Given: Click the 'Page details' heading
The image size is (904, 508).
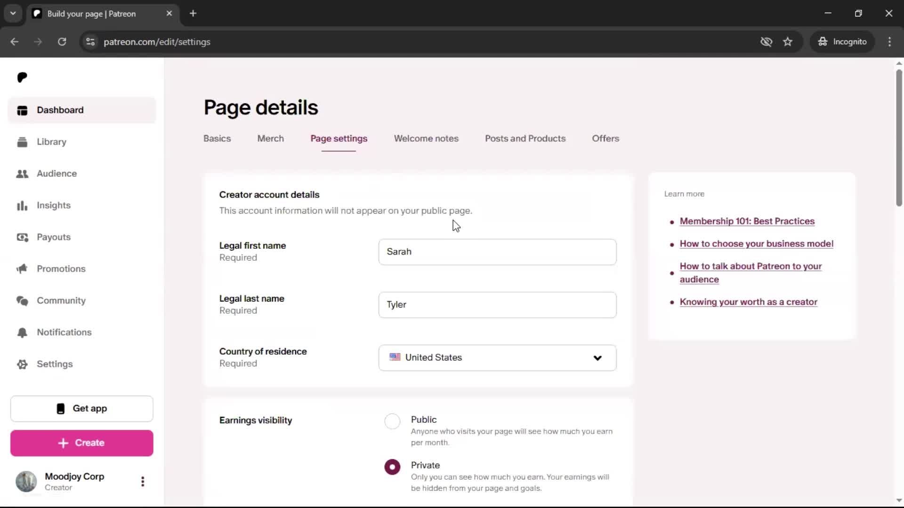Looking at the screenshot, I should pos(261,108).
